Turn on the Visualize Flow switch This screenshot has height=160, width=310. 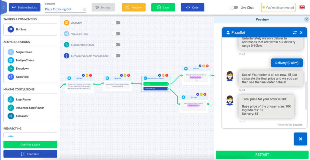pos(116,34)
